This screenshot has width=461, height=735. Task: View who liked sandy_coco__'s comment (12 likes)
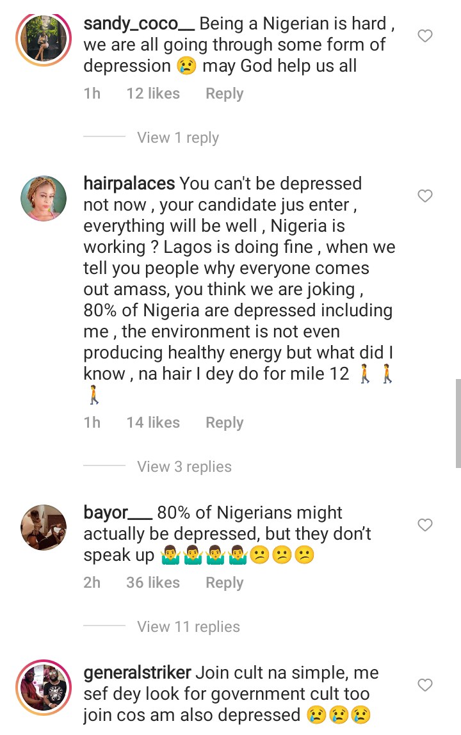click(x=153, y=93)
